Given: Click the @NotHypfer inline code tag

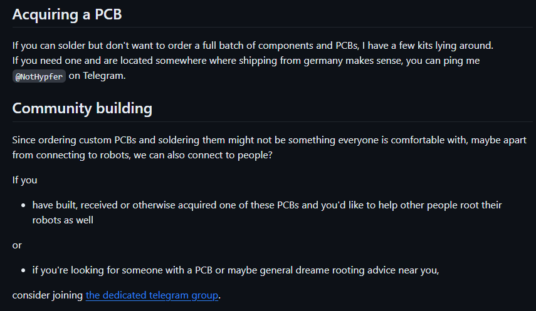Looking at the screenshot, I should coord(39,76).
